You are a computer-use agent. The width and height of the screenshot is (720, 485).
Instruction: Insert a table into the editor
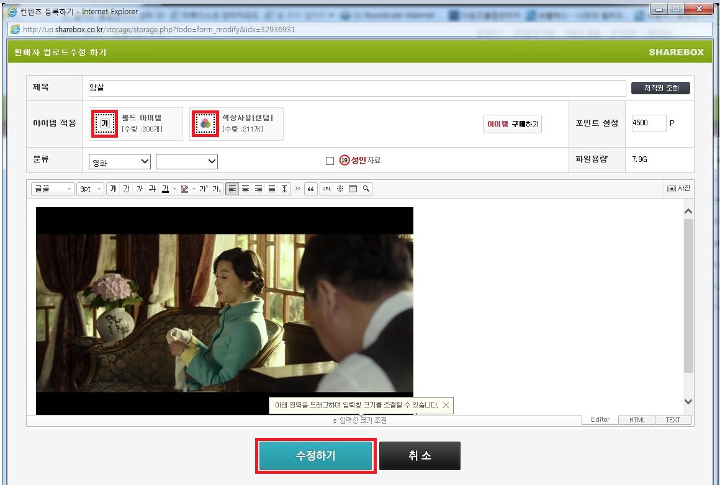(x=353, y=189)
